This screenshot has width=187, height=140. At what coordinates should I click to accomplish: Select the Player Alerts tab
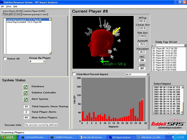pyautogui.click(x=12, y=14)
